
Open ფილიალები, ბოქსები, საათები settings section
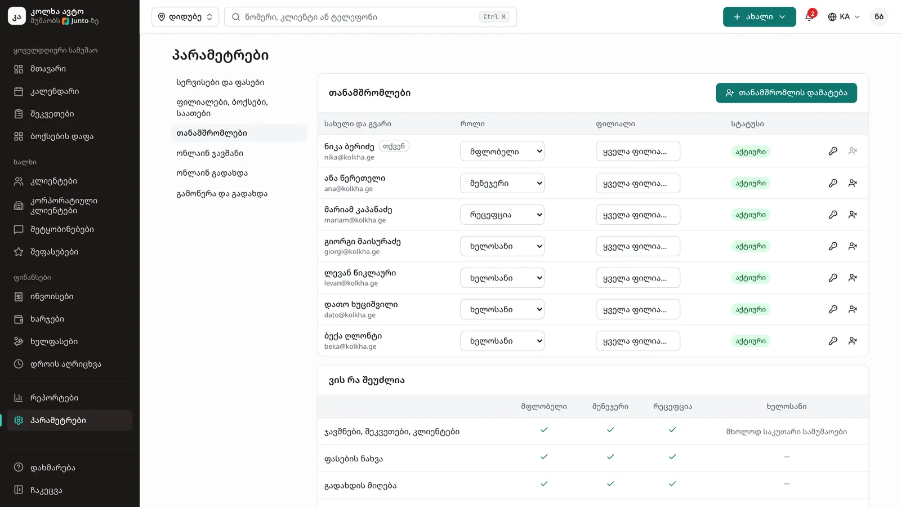click(239, 108)
